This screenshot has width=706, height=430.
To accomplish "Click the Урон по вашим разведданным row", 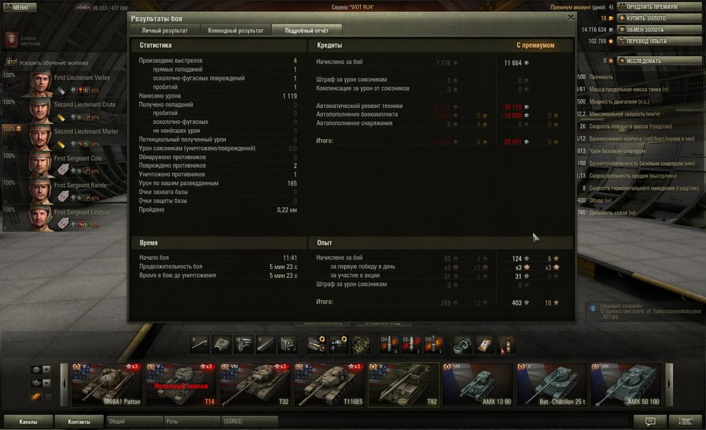I will 218,183.
